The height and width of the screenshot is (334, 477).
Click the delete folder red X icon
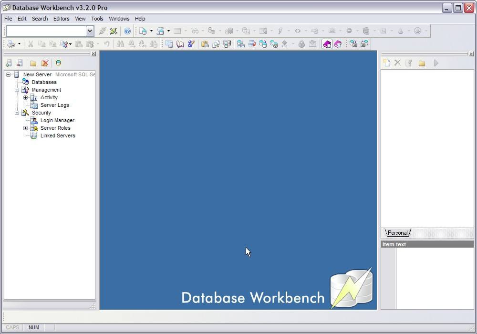click(x=45, y=63)
